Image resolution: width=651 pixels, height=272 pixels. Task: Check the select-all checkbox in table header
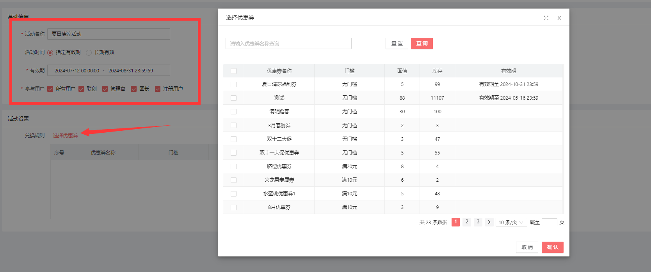point(233,71)
